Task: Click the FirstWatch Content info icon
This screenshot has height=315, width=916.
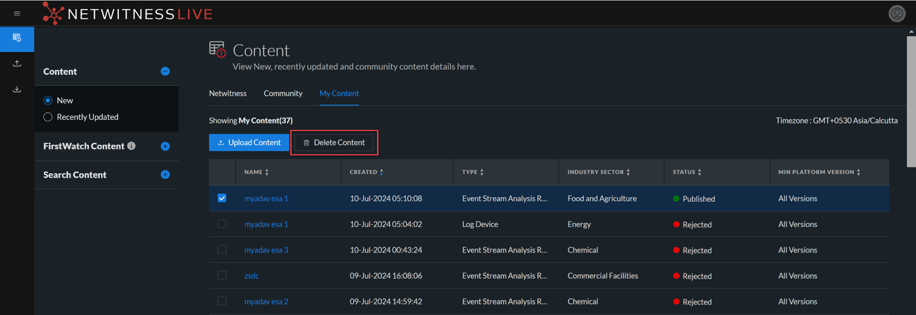Action: pos(132,146)
